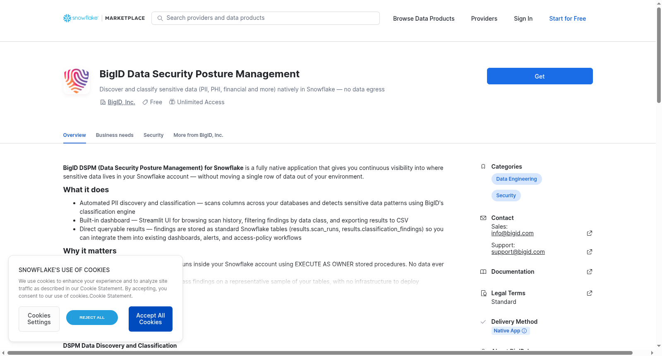The image size is (662, 356).
Task: Email sales at info@bigid.com
Action: tap(512, 233)
